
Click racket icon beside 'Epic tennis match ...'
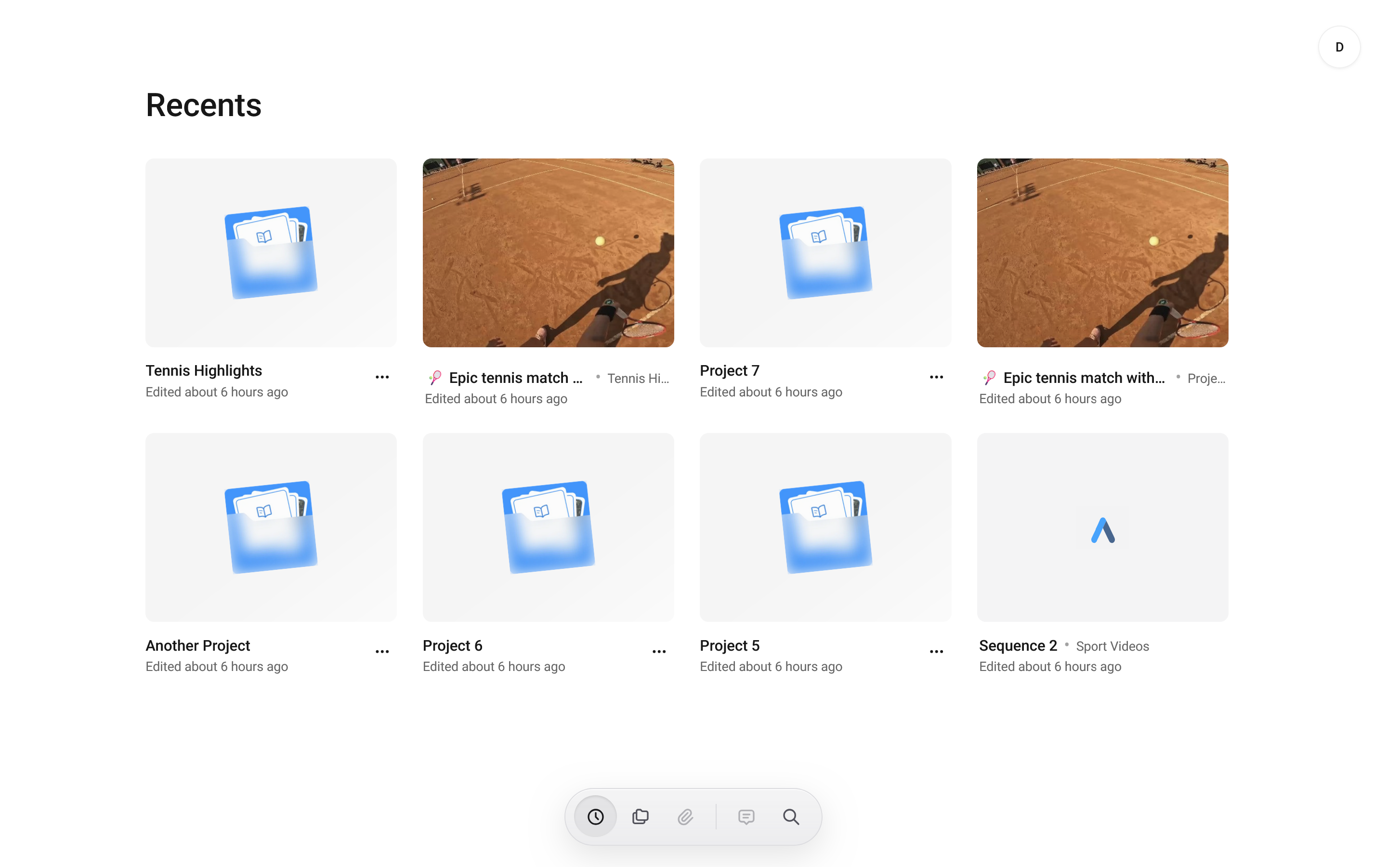435,378
